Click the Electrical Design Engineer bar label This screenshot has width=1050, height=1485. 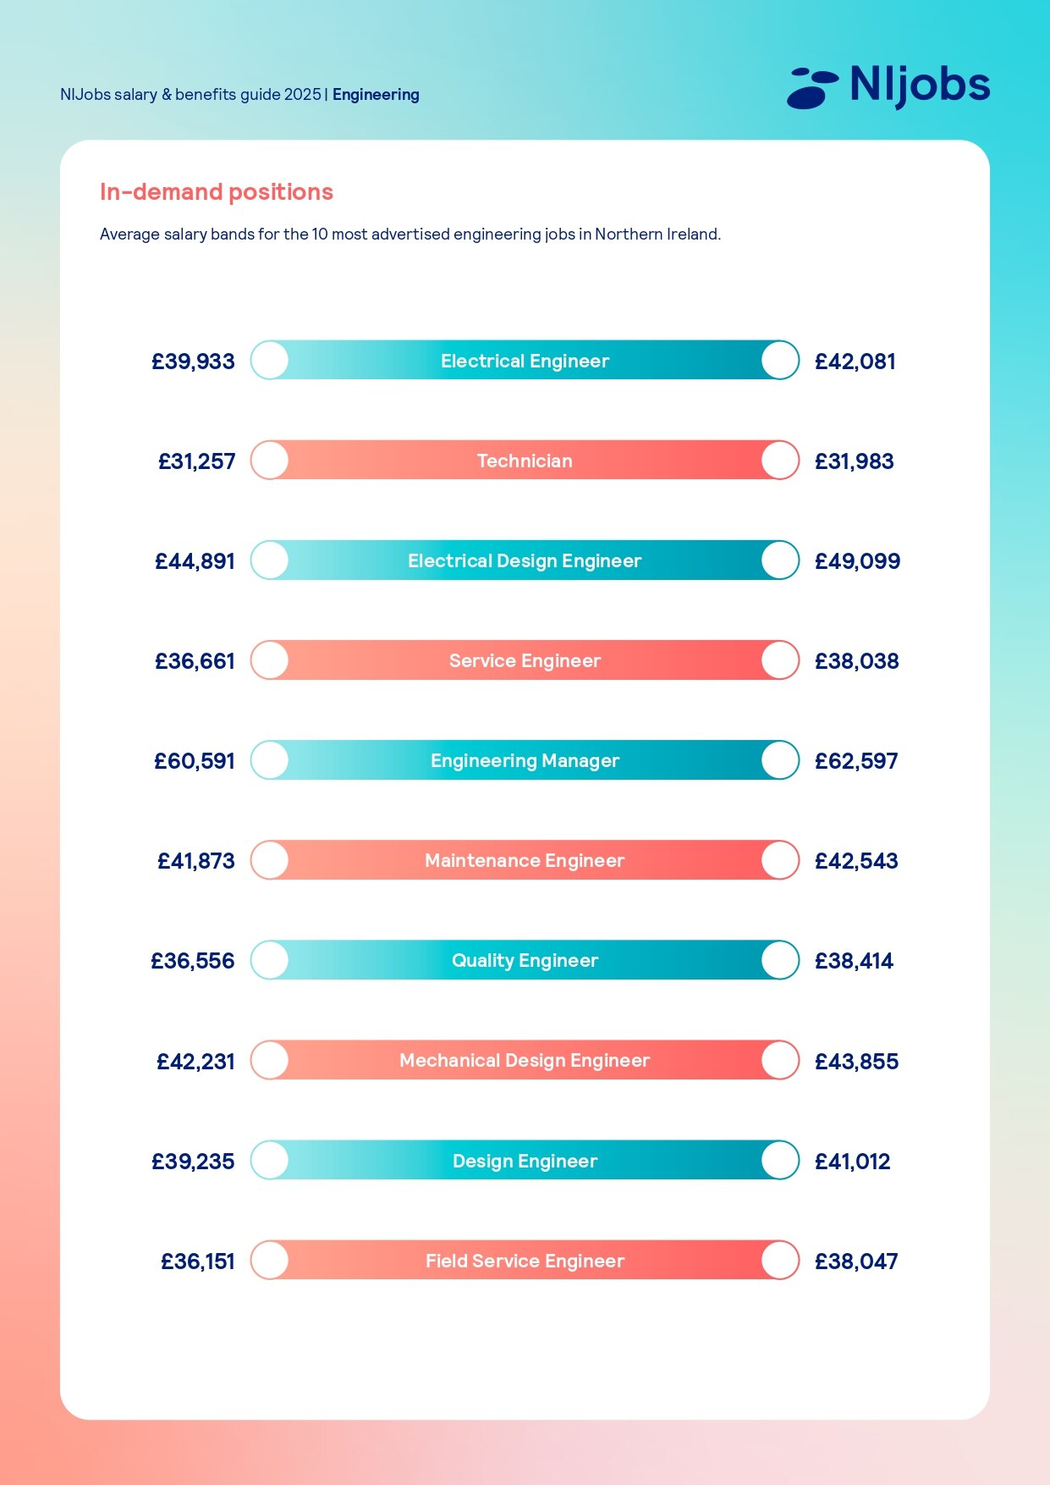click(x=525, y=561)
